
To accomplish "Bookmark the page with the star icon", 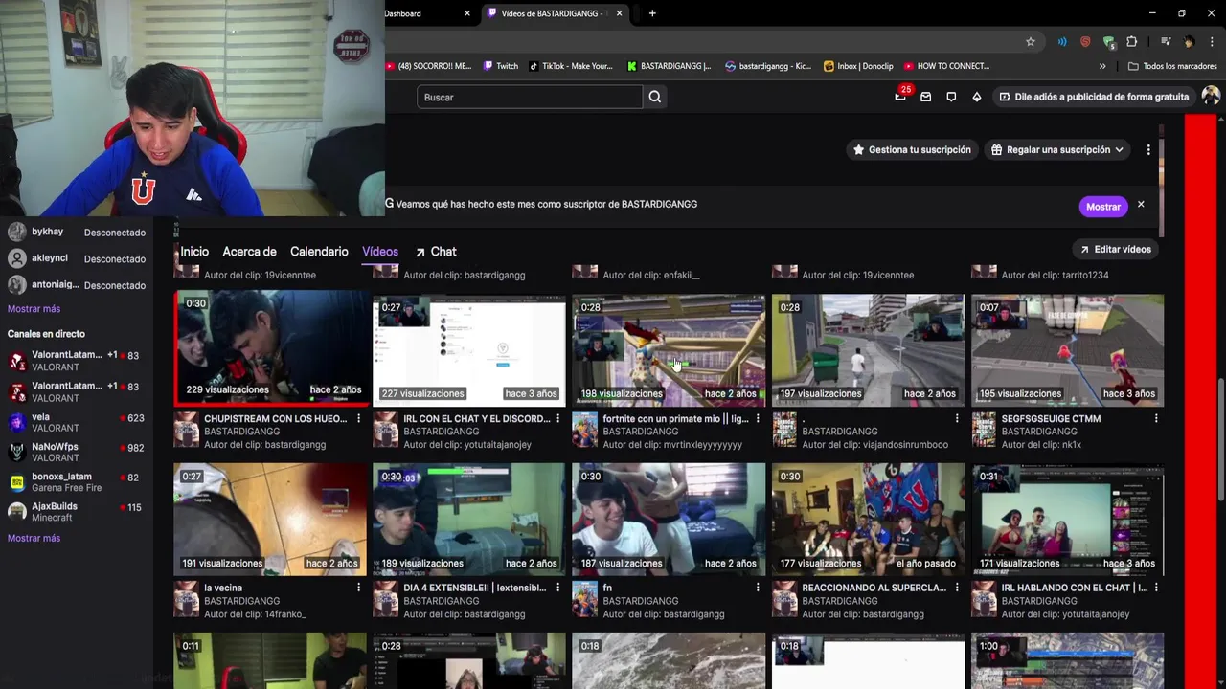I will click(1031, 42).
